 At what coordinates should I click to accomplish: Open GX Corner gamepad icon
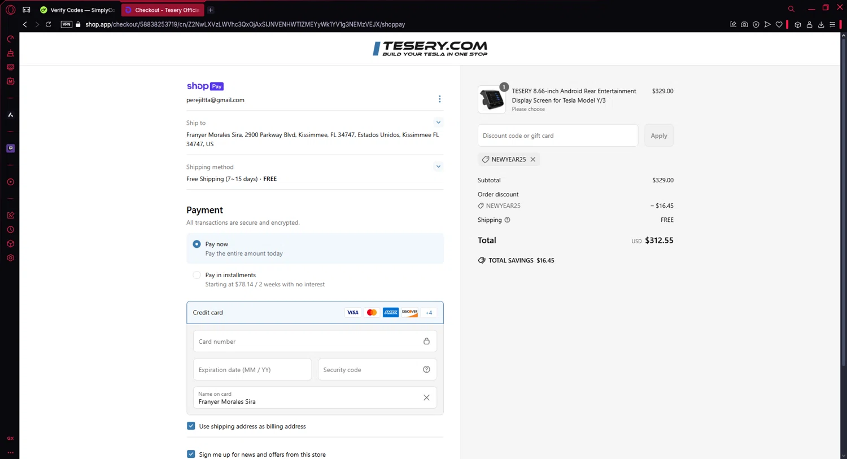point(27,10)
